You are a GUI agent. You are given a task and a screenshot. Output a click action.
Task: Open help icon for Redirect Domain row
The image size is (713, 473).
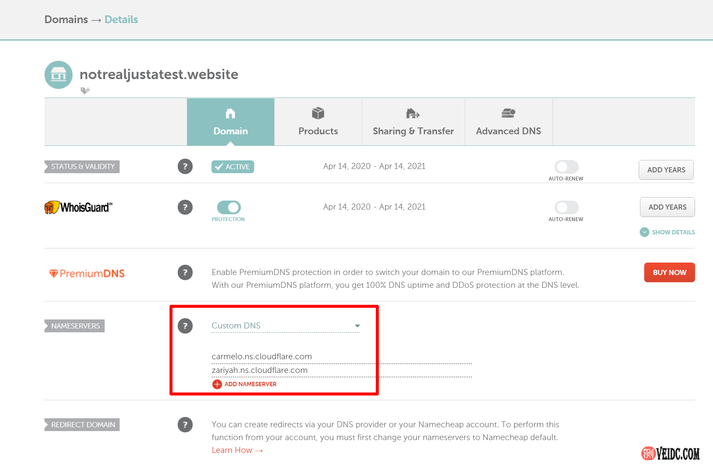(x=185, y=425)
